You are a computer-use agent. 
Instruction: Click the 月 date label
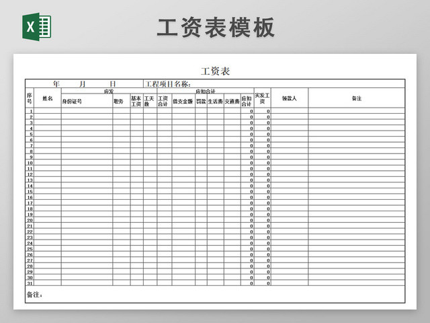[x=82, y=83]
